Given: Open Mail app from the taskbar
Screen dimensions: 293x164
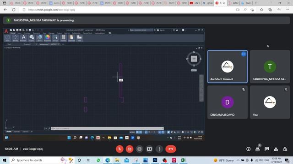Looking at the screenshot, I should point(127,160).
